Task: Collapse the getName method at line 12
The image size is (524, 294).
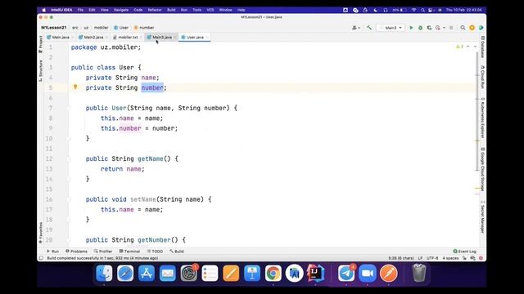Action: (x=69, y=158)
